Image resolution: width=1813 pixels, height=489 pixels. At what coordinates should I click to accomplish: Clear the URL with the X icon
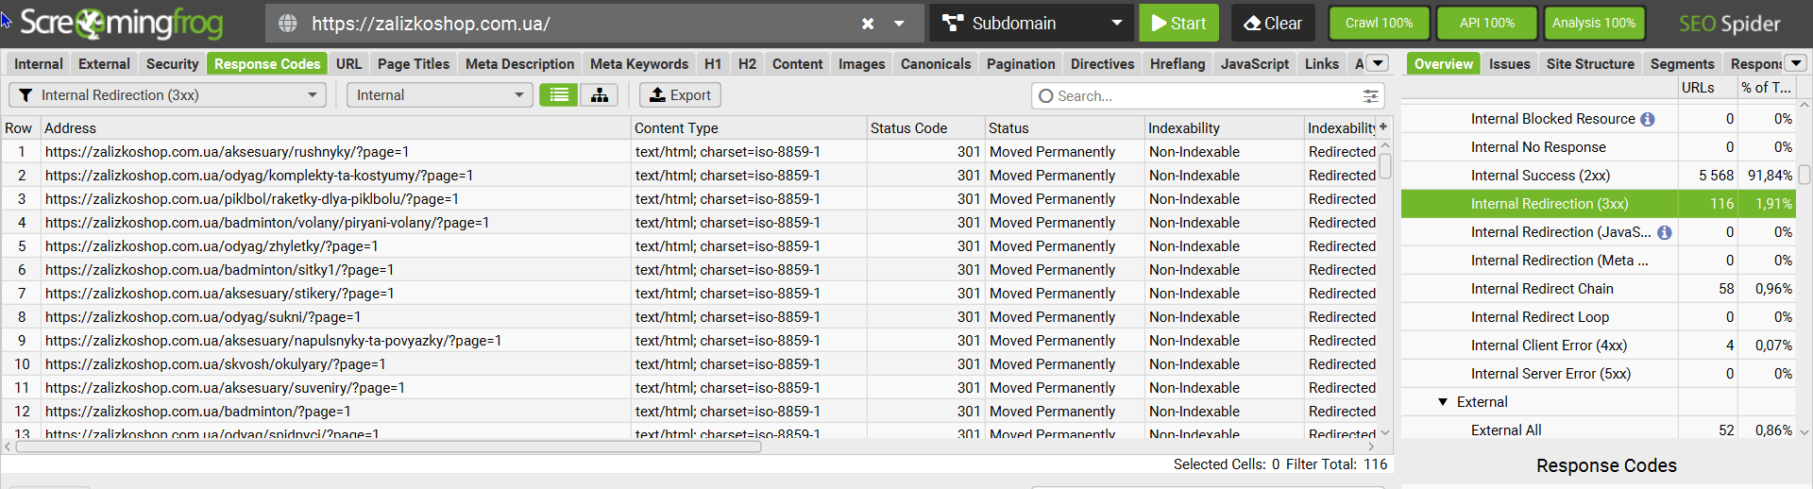(x=868, y=24)
